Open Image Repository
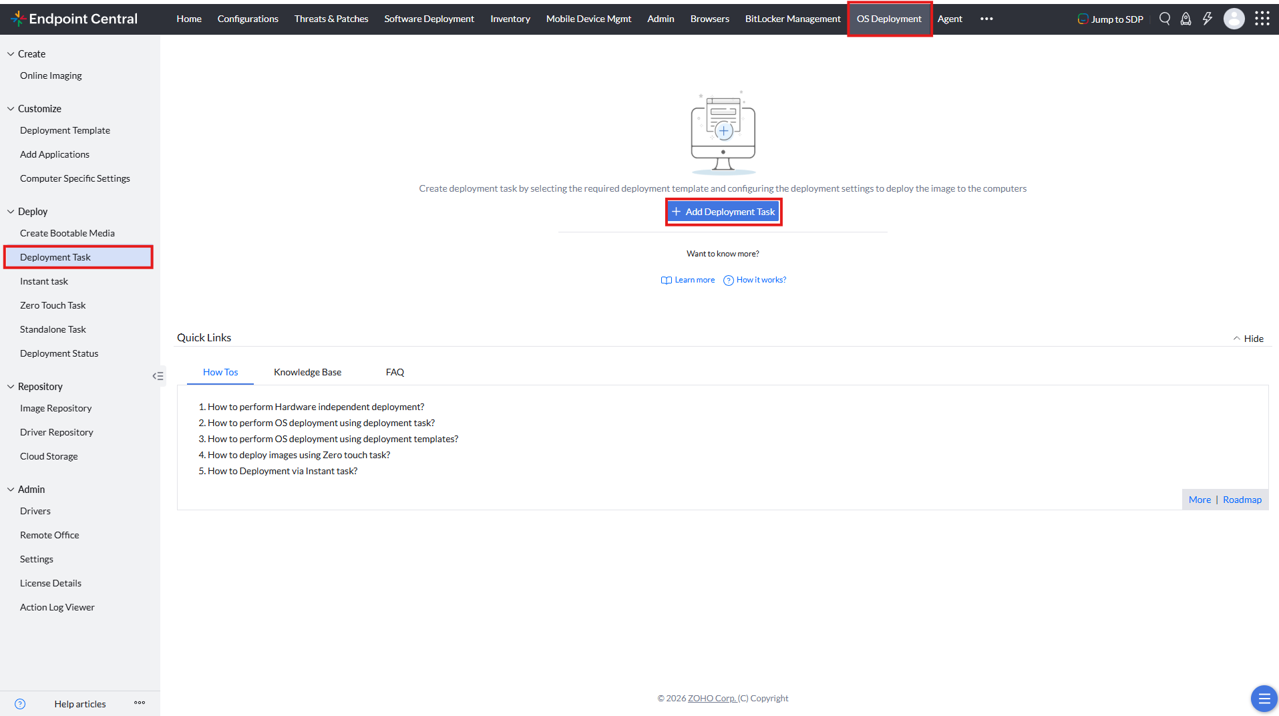 tap(55, 408)
